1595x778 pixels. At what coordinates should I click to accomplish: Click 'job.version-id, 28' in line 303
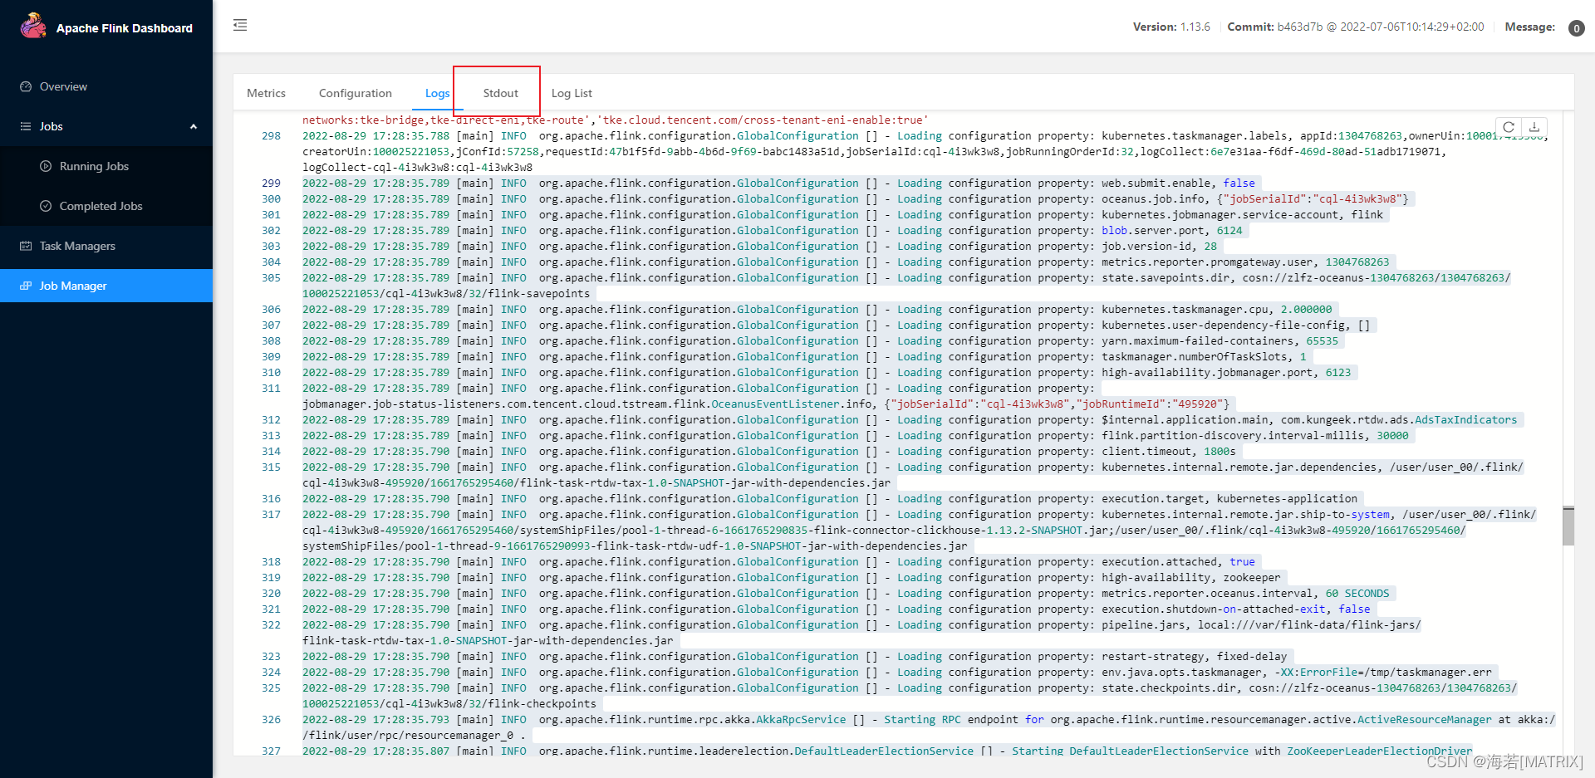(1159, 246)
